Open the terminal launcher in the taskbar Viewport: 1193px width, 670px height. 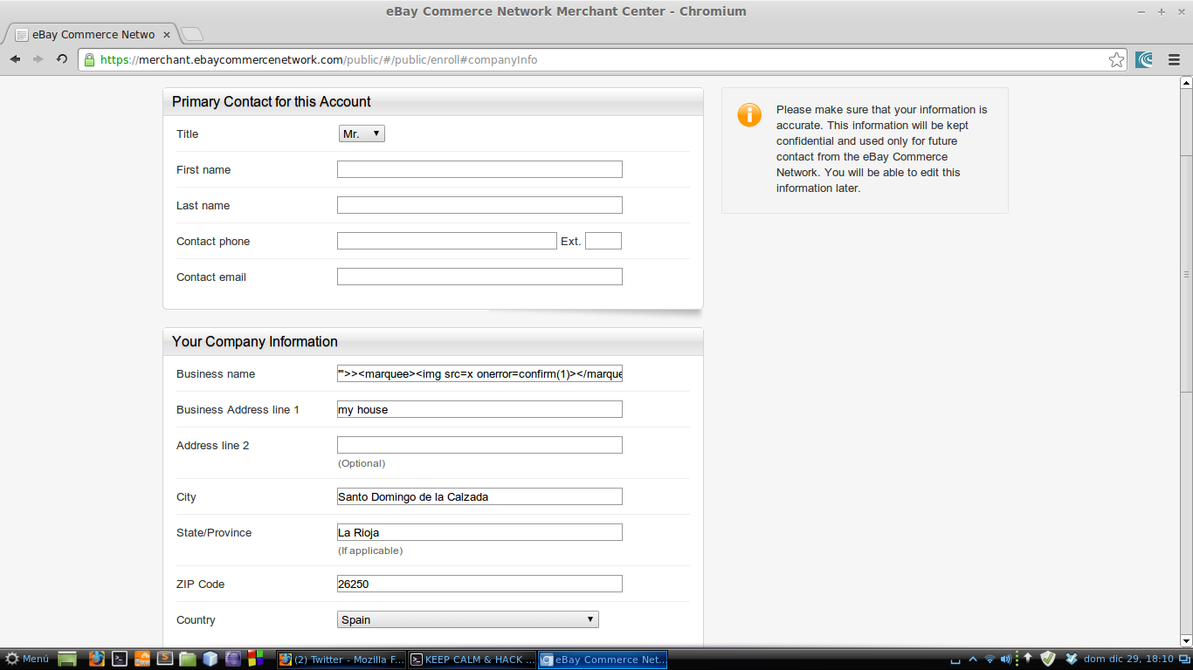[x=120, y=659]
